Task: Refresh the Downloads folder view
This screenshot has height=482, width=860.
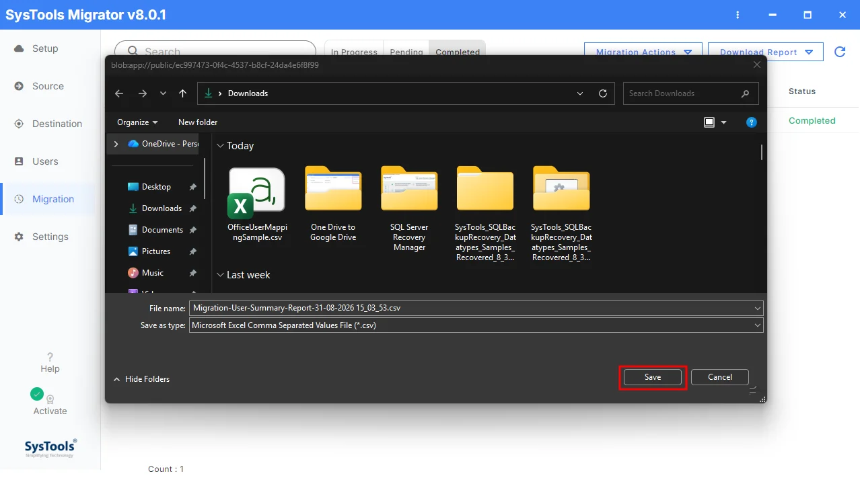Action: pyautogui.click(x=603, y=93)
